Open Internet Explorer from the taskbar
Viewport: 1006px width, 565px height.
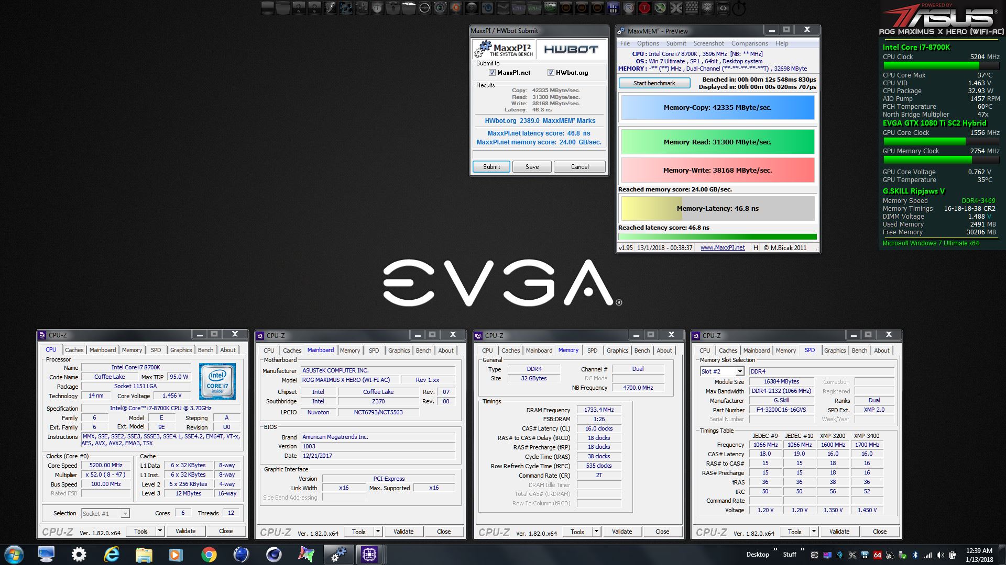pyautogui.click(x=111, y=554)
